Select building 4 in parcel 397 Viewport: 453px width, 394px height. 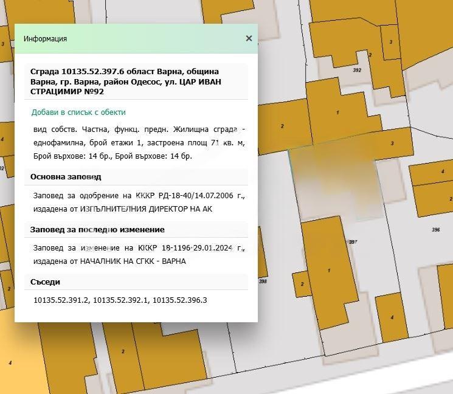coord(392,317)
